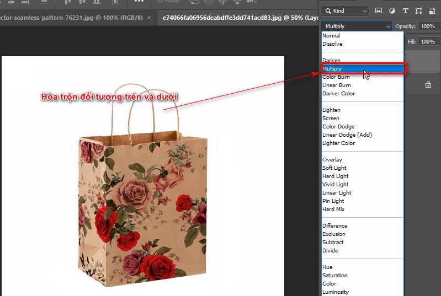
Task: Choose Soft Light blend mode
Action: (x=363, y=168)
